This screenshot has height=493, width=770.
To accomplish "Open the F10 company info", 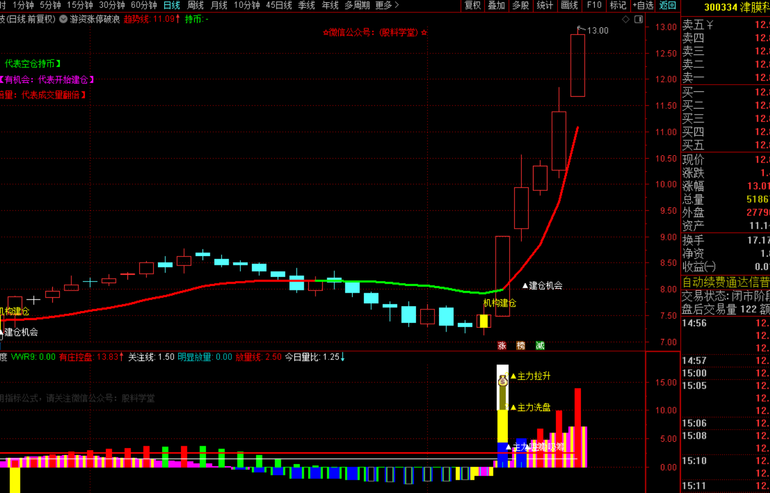I will click(x=594, y=5).
